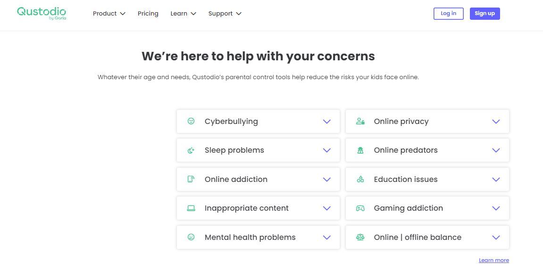
Task: Click the Gaming addiction controller icon
Action: [x=360, y=208]
